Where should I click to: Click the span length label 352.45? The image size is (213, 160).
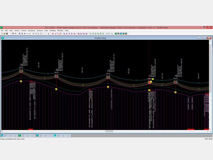click(129, 71)
